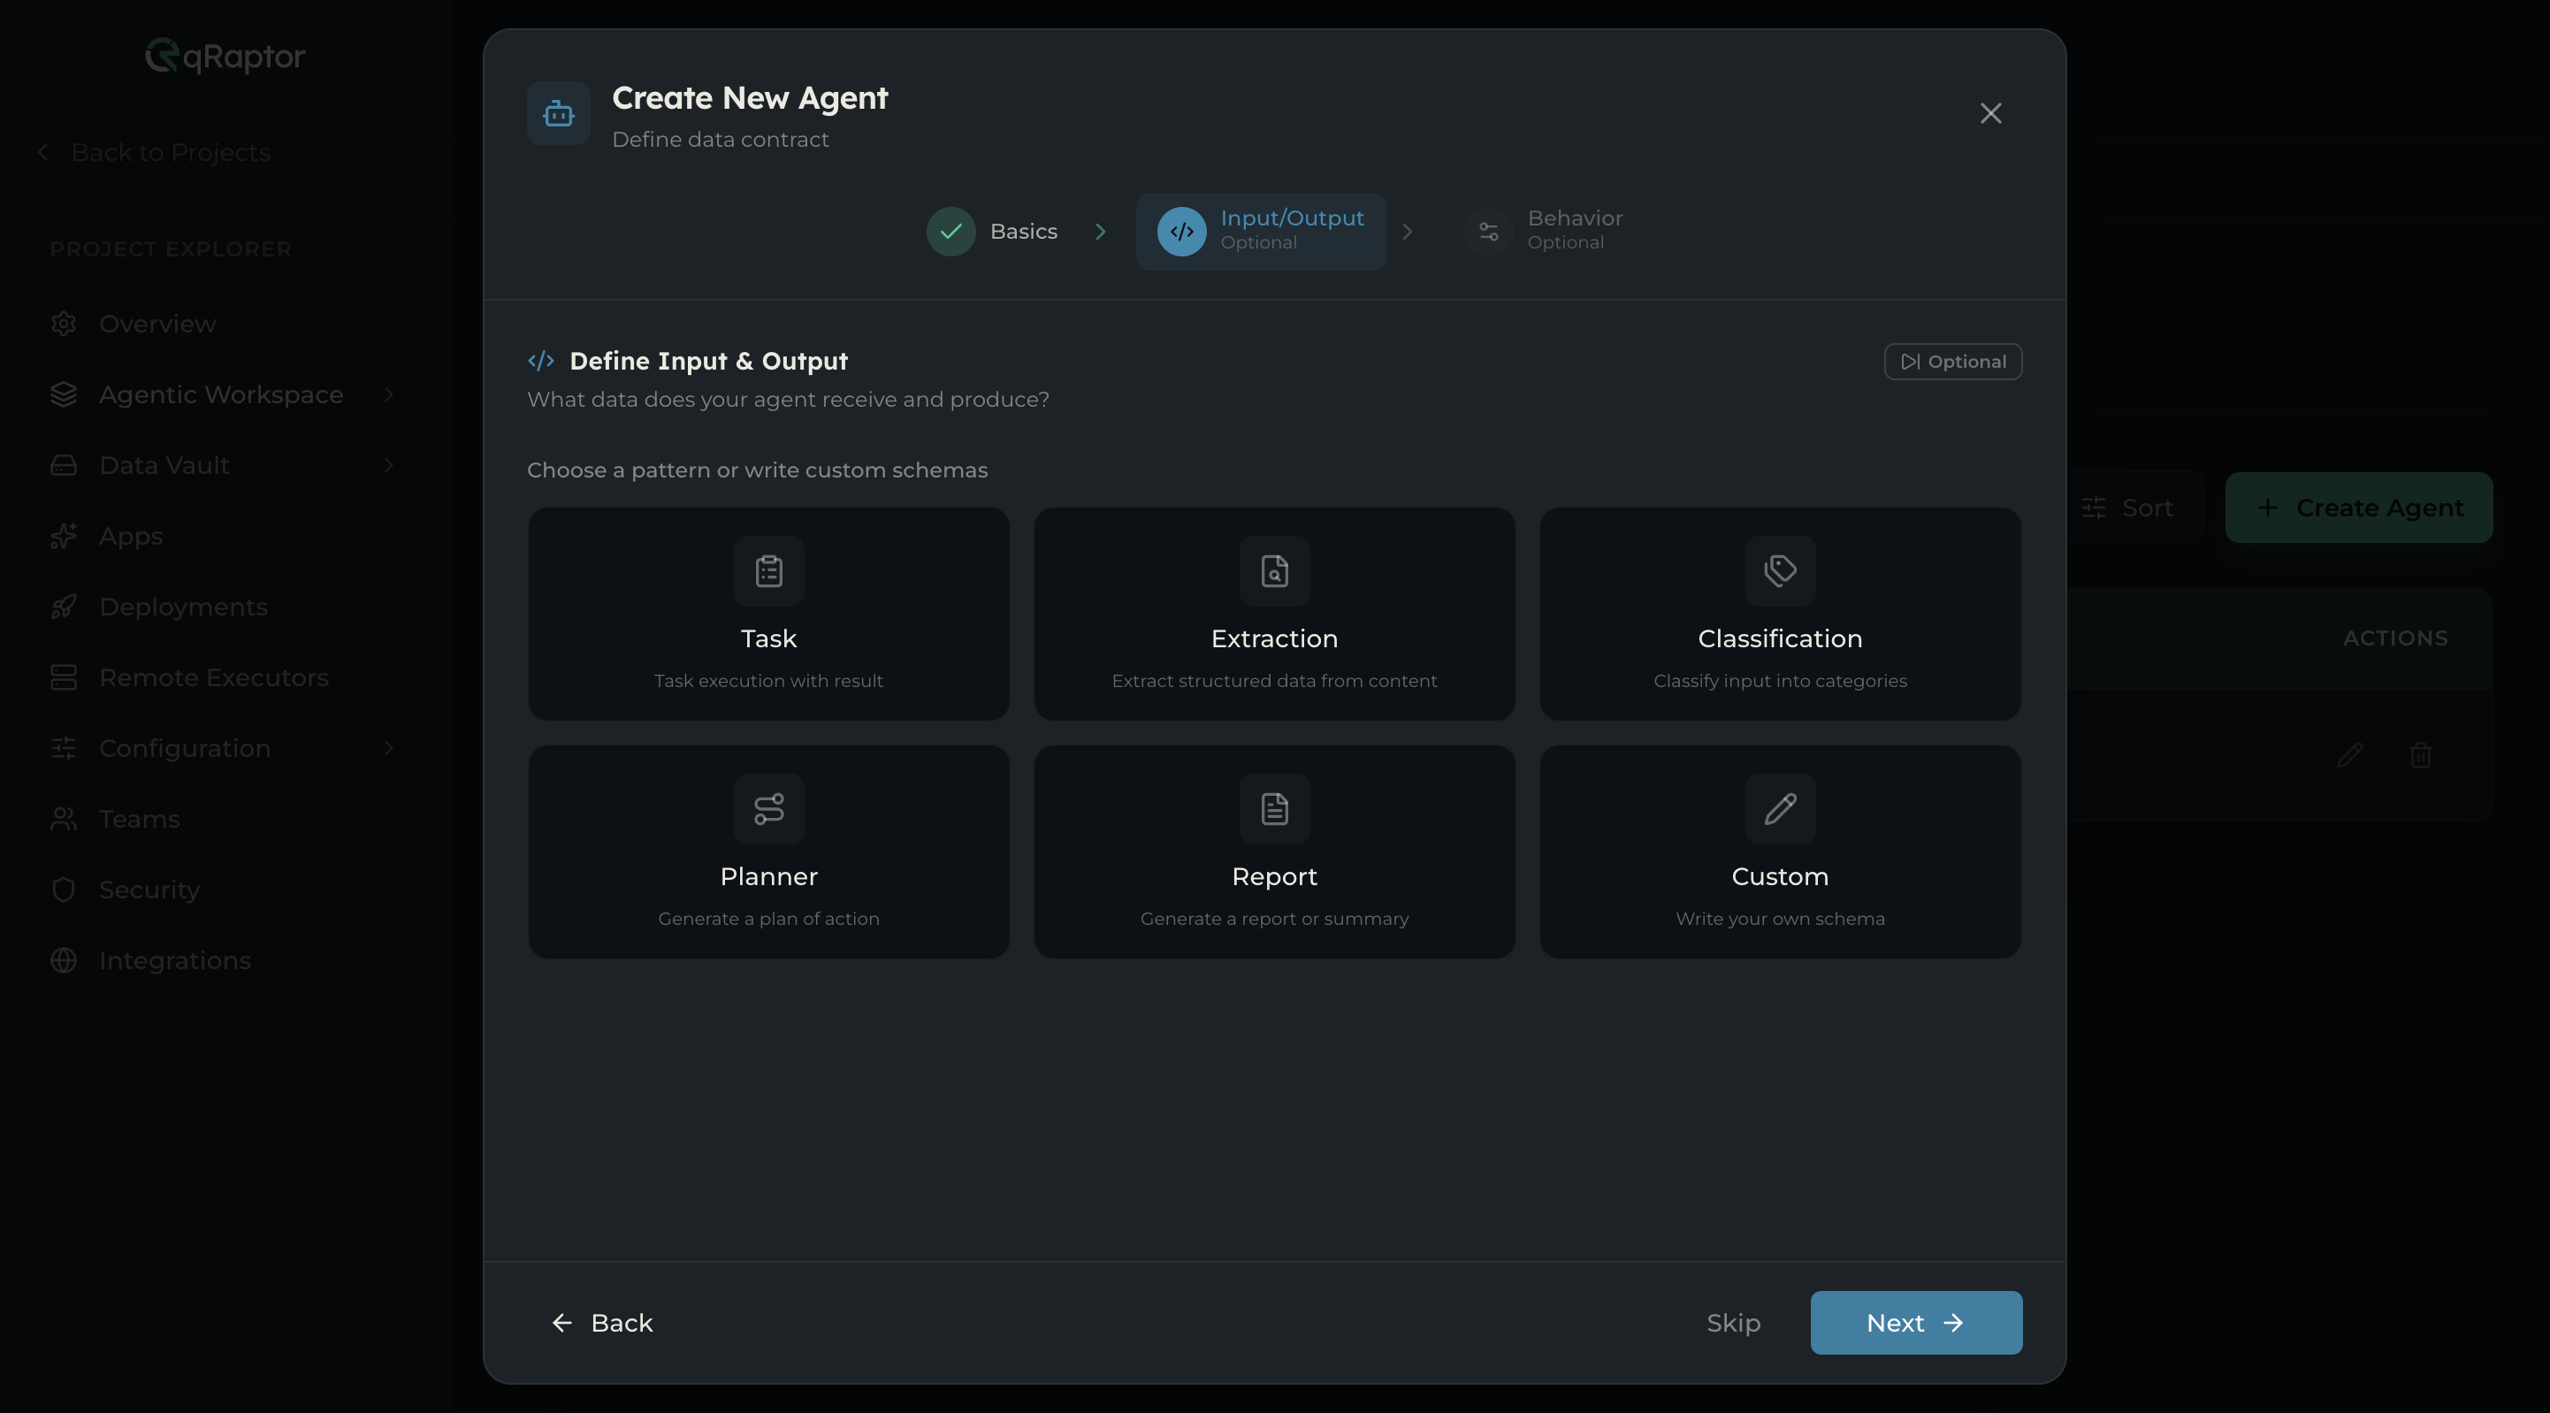Click the Next button
This screenshot has height=1413, width=2550.
tap(1915, 1323)
